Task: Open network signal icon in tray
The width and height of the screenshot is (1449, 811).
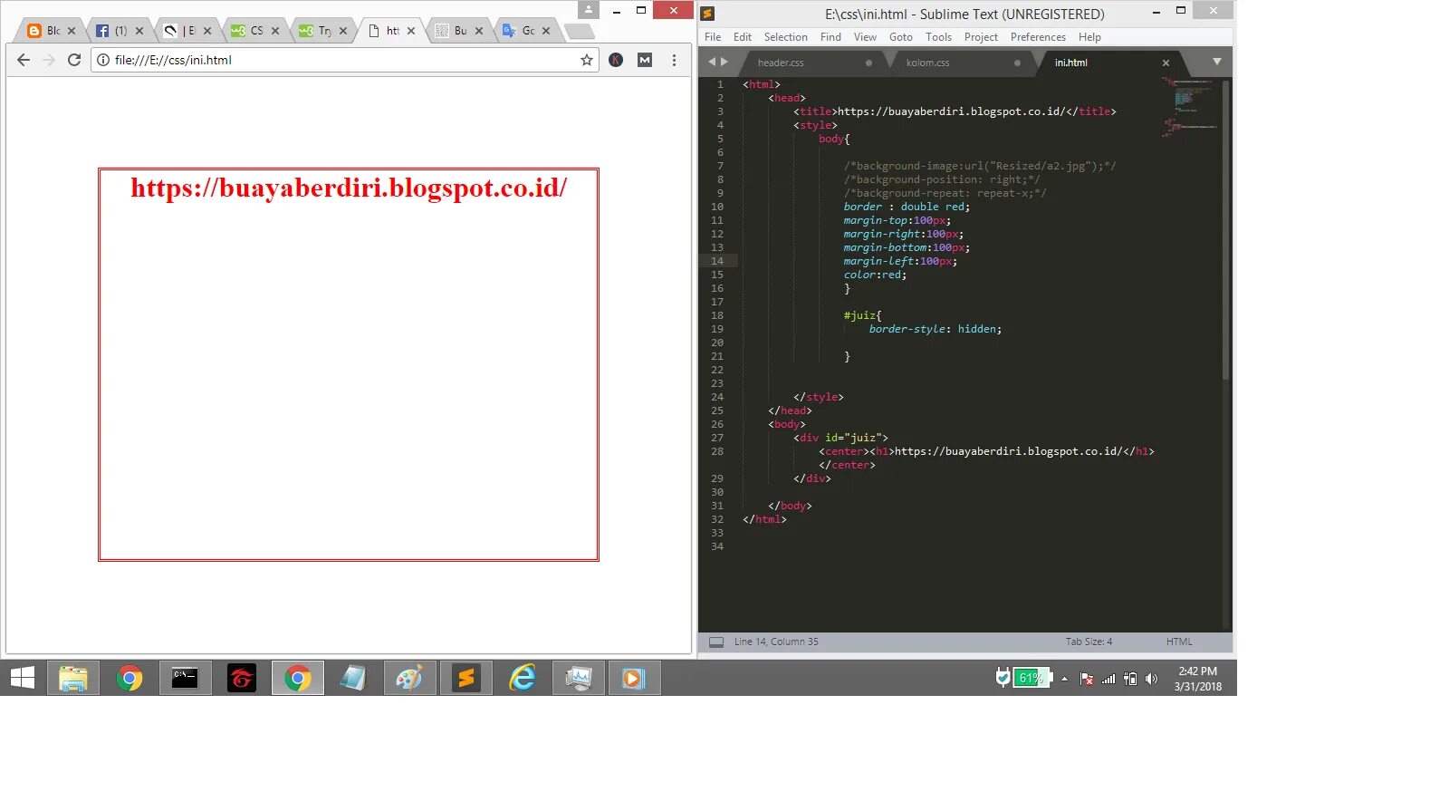Action: coord(1108,679)
